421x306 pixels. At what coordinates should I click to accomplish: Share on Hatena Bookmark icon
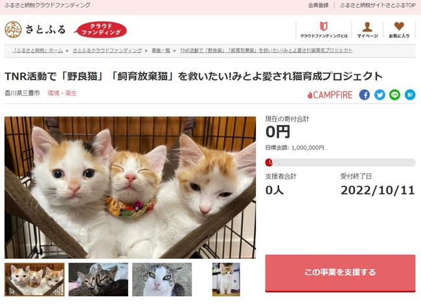coord(410,94)
